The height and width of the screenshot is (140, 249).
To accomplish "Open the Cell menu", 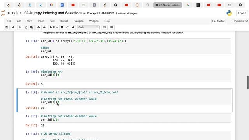I will point(53,21).
